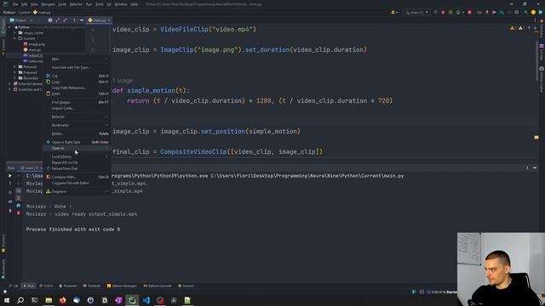Select main.py in project tree
Image resolution: width=545 pixels, height=306 pixels.
(x=32, y=49)
